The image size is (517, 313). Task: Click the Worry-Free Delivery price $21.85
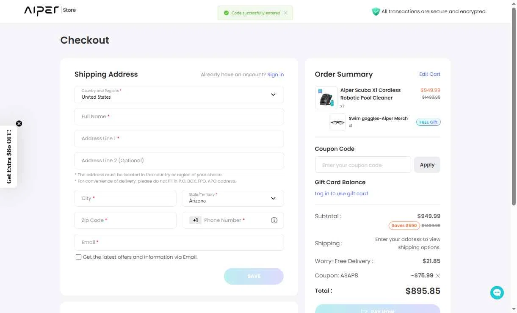point(431,261)
